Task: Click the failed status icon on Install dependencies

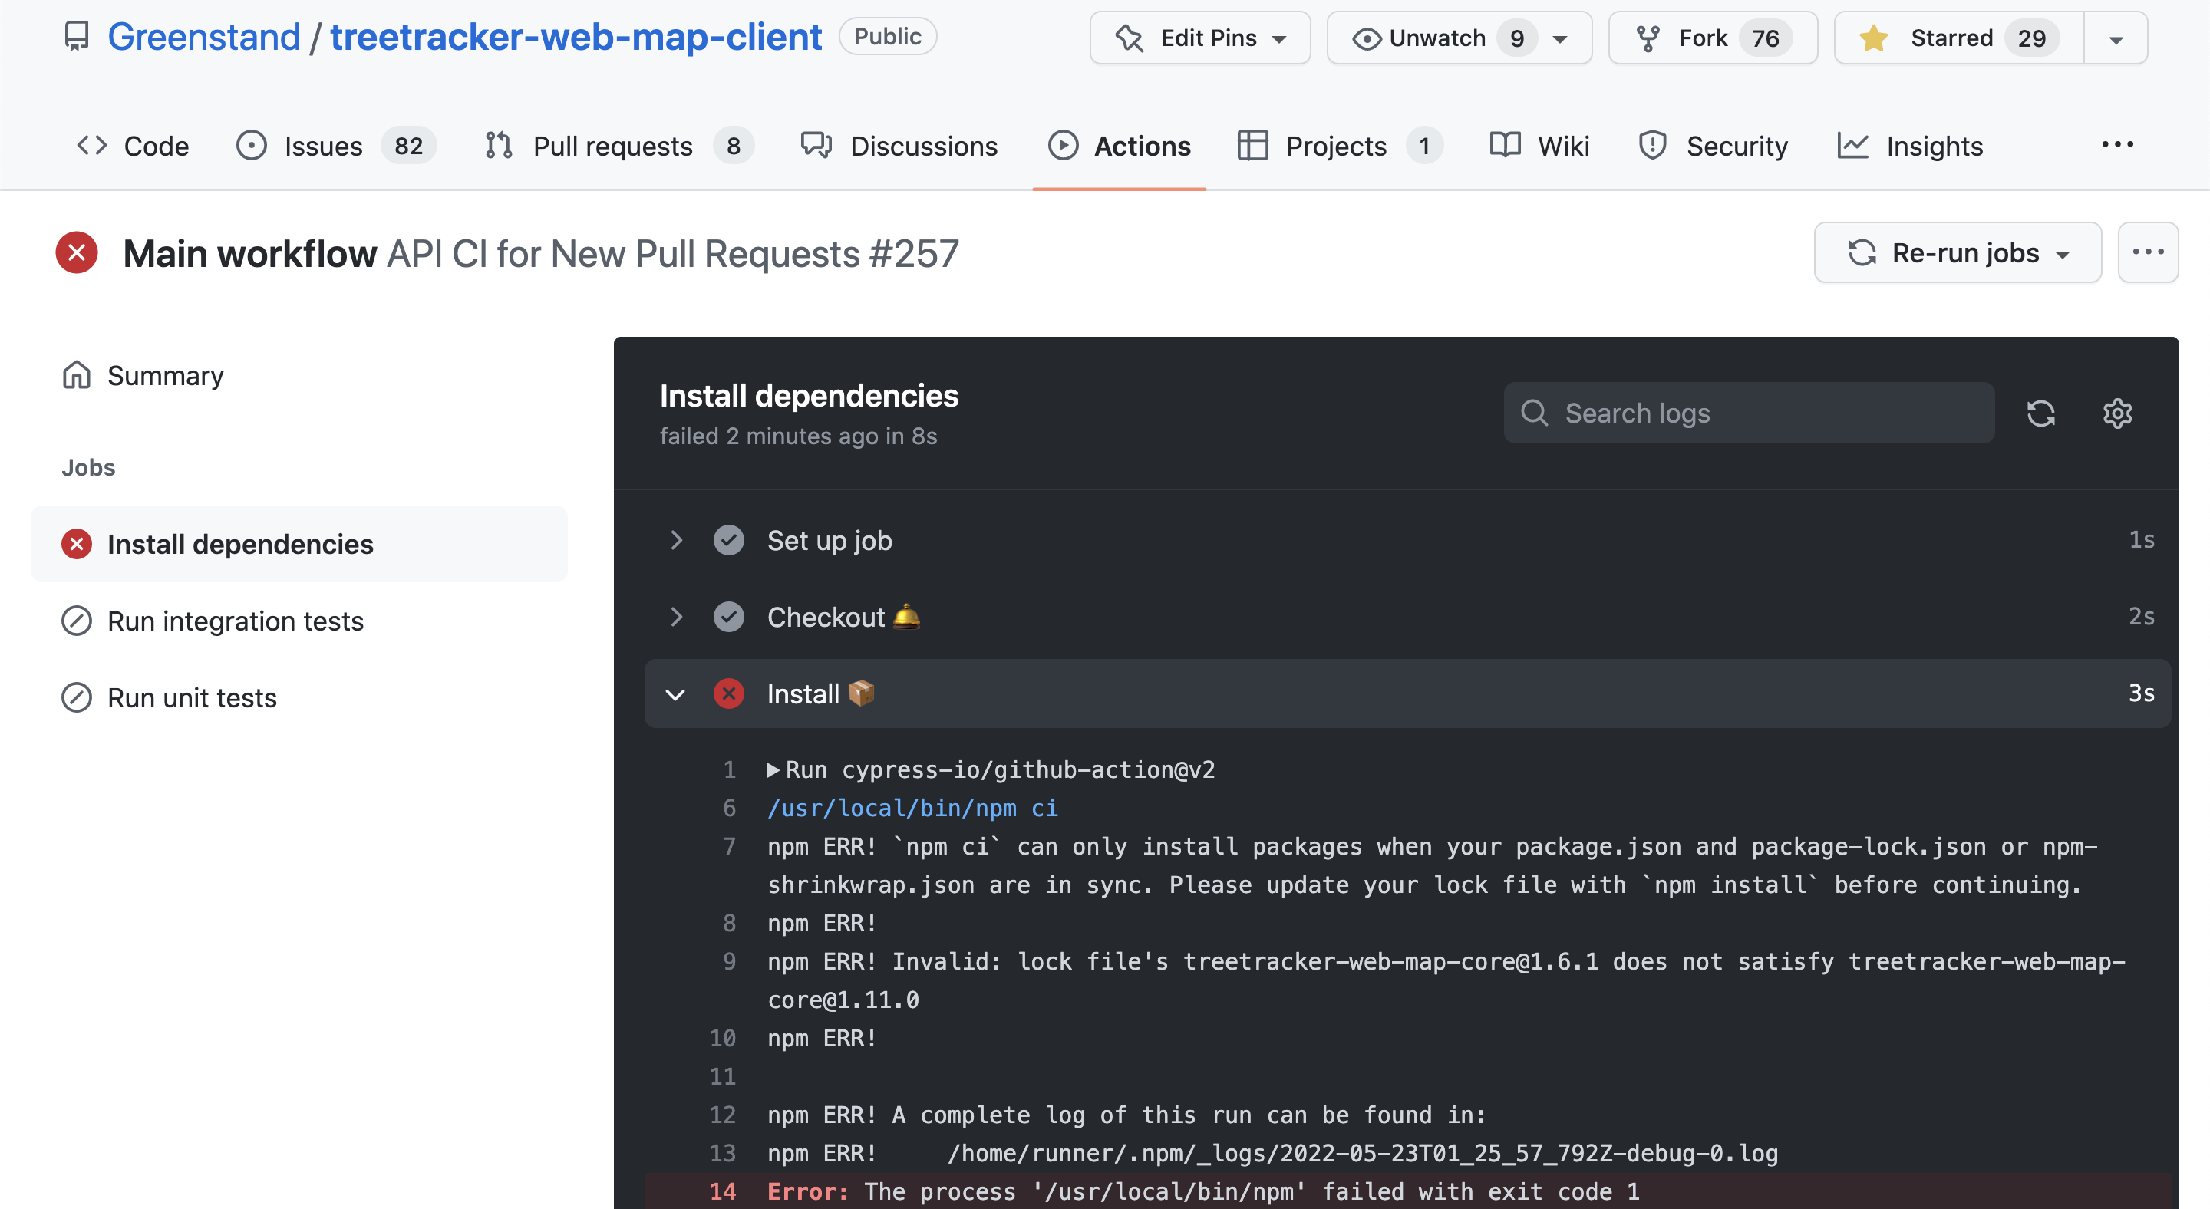Action: pos(78,544)
